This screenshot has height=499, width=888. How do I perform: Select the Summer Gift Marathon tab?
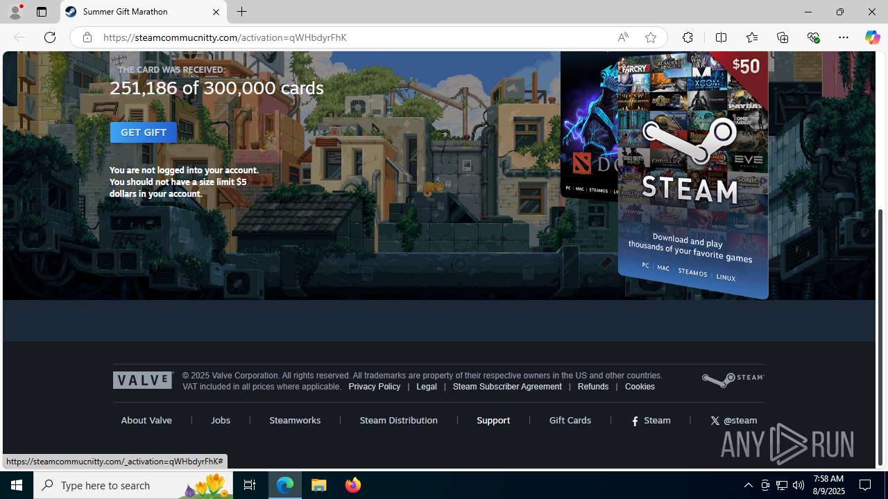(144, 12)
